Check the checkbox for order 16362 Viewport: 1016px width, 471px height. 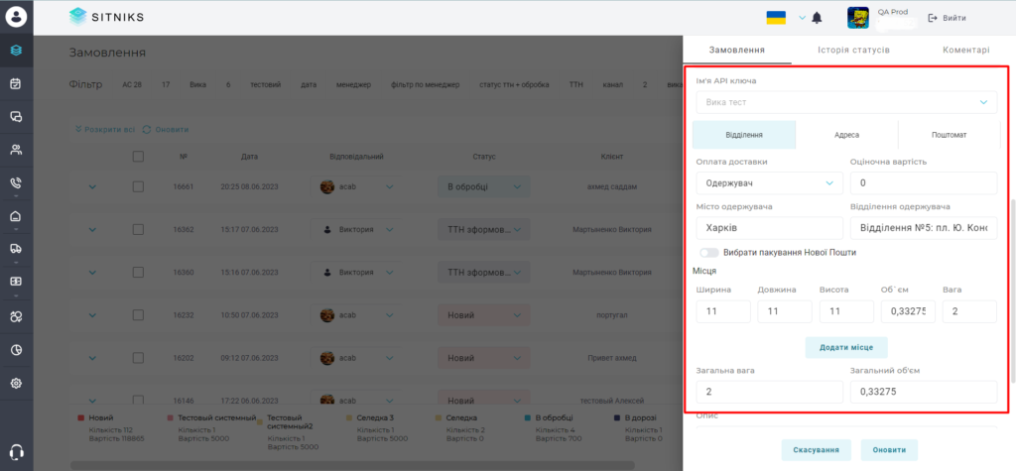tap(138, 229)
